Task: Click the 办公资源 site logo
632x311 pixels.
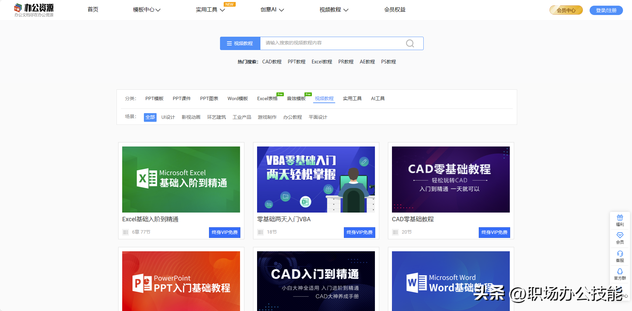Action: tap(34, 10)
